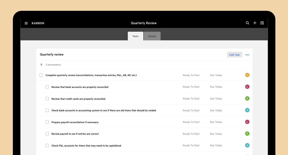Click Due Today on old items voided row
The width and height of the screenshot is (288, 155).
216,110
